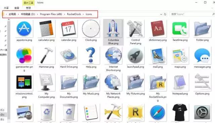
Task: Go to Program Files (x86) breadcrumb
Action: 51,14
